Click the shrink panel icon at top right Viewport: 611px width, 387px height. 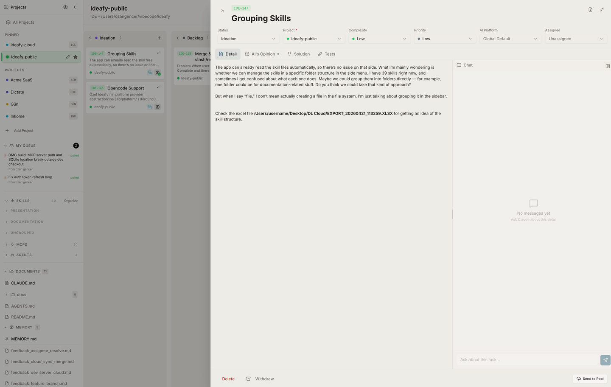pyautogui.click(x=602, y=9)
